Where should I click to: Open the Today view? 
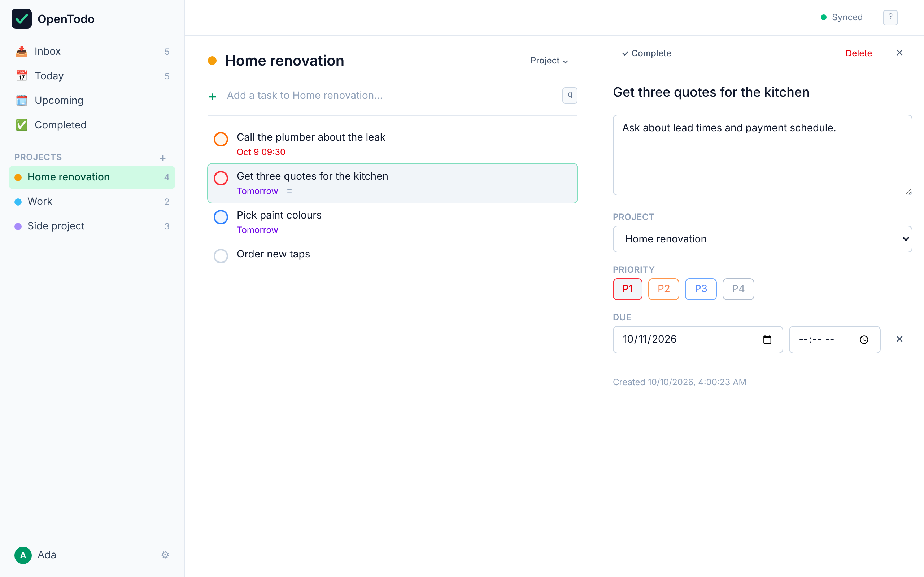92,76
